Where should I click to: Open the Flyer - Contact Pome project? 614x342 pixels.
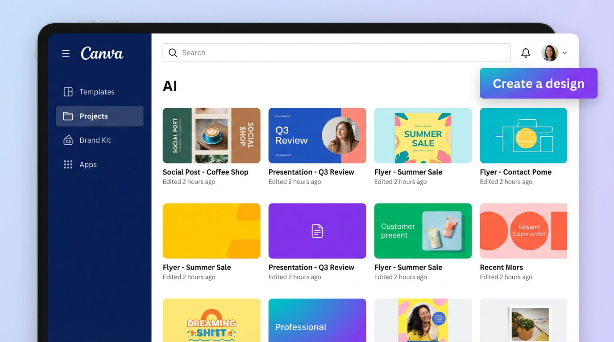(x=523, y=136)
